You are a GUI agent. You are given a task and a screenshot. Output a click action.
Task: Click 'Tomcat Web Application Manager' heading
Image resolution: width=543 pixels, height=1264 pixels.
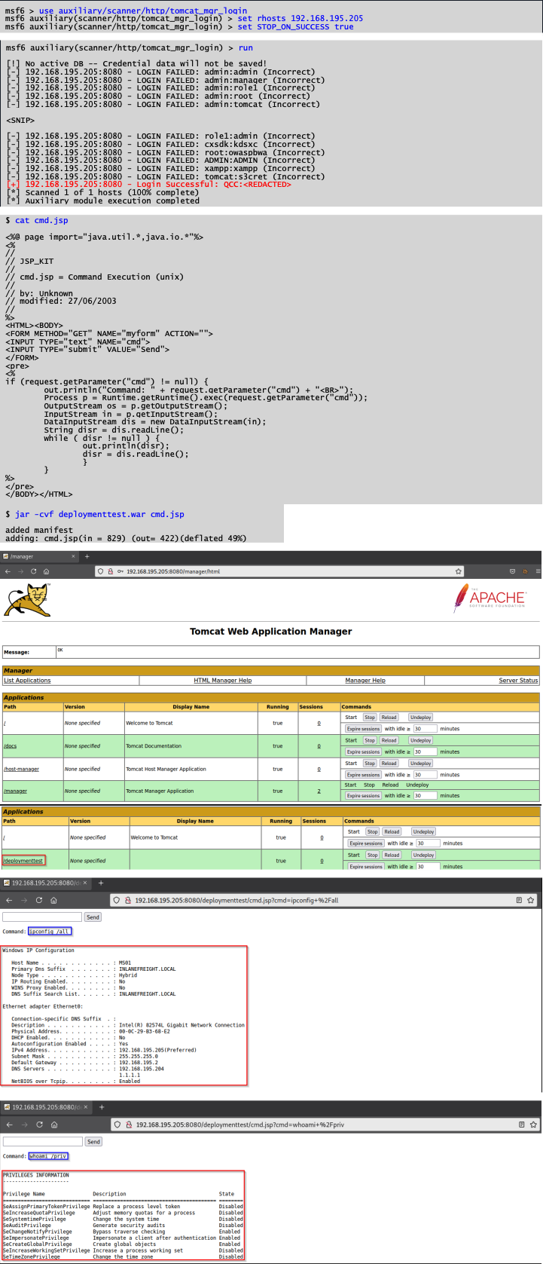pos(271,632)
